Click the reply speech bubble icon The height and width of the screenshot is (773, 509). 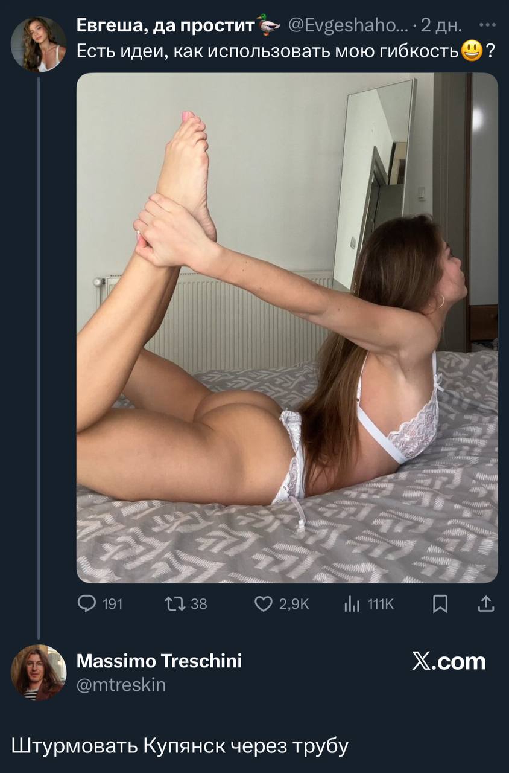[87, 603]
